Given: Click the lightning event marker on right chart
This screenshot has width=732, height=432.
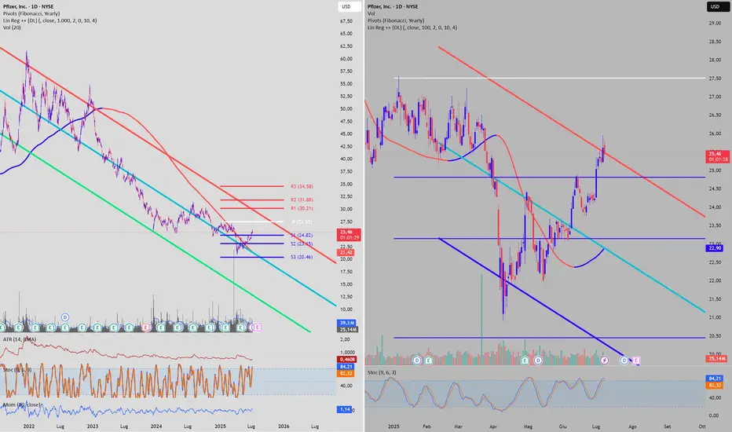Looking at the screenshot, I should coord(605,361).
